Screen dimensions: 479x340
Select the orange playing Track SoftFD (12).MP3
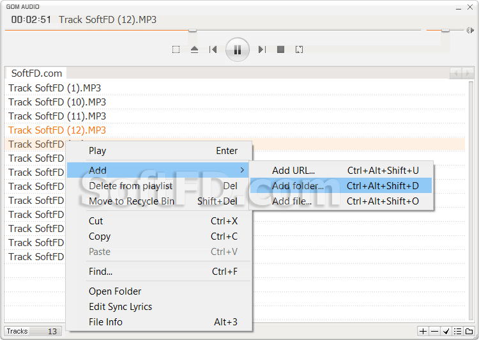coord(234,130)
